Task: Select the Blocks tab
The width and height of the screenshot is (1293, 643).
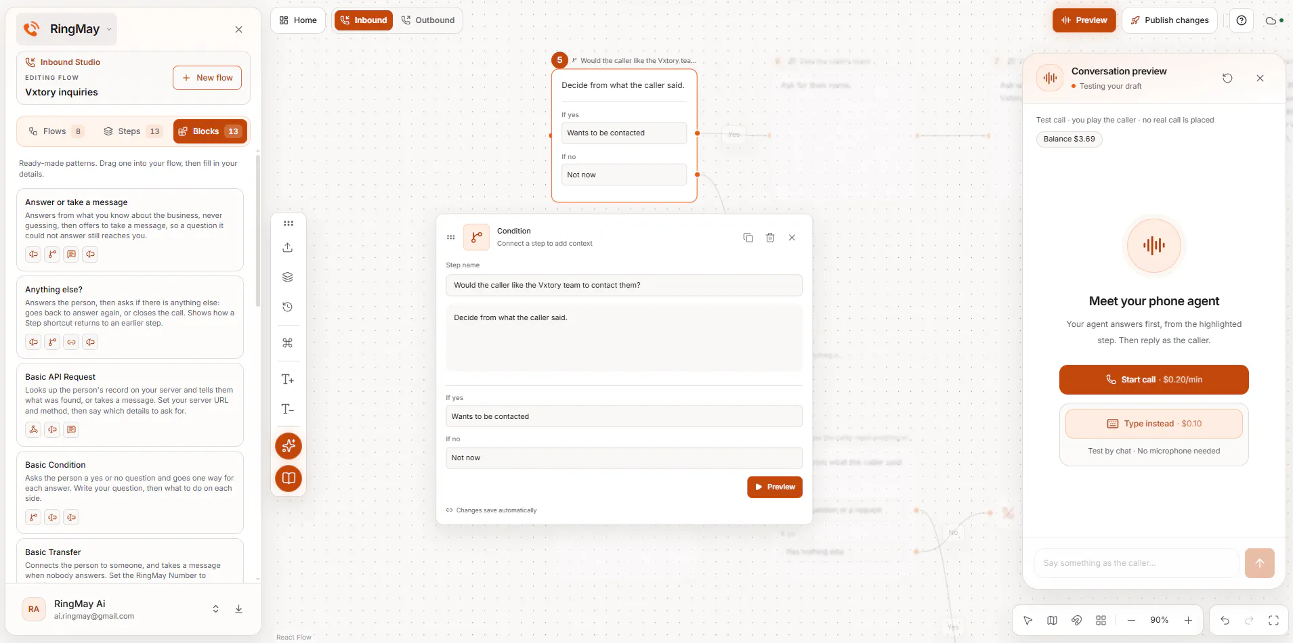Action: (x=210, y=131)
